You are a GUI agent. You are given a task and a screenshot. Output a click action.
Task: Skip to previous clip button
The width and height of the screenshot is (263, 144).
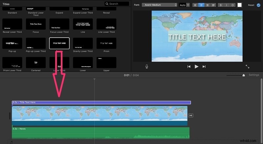point(189,67)
